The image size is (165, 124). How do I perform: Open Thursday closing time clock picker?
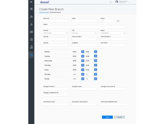[x=96, y=65]
